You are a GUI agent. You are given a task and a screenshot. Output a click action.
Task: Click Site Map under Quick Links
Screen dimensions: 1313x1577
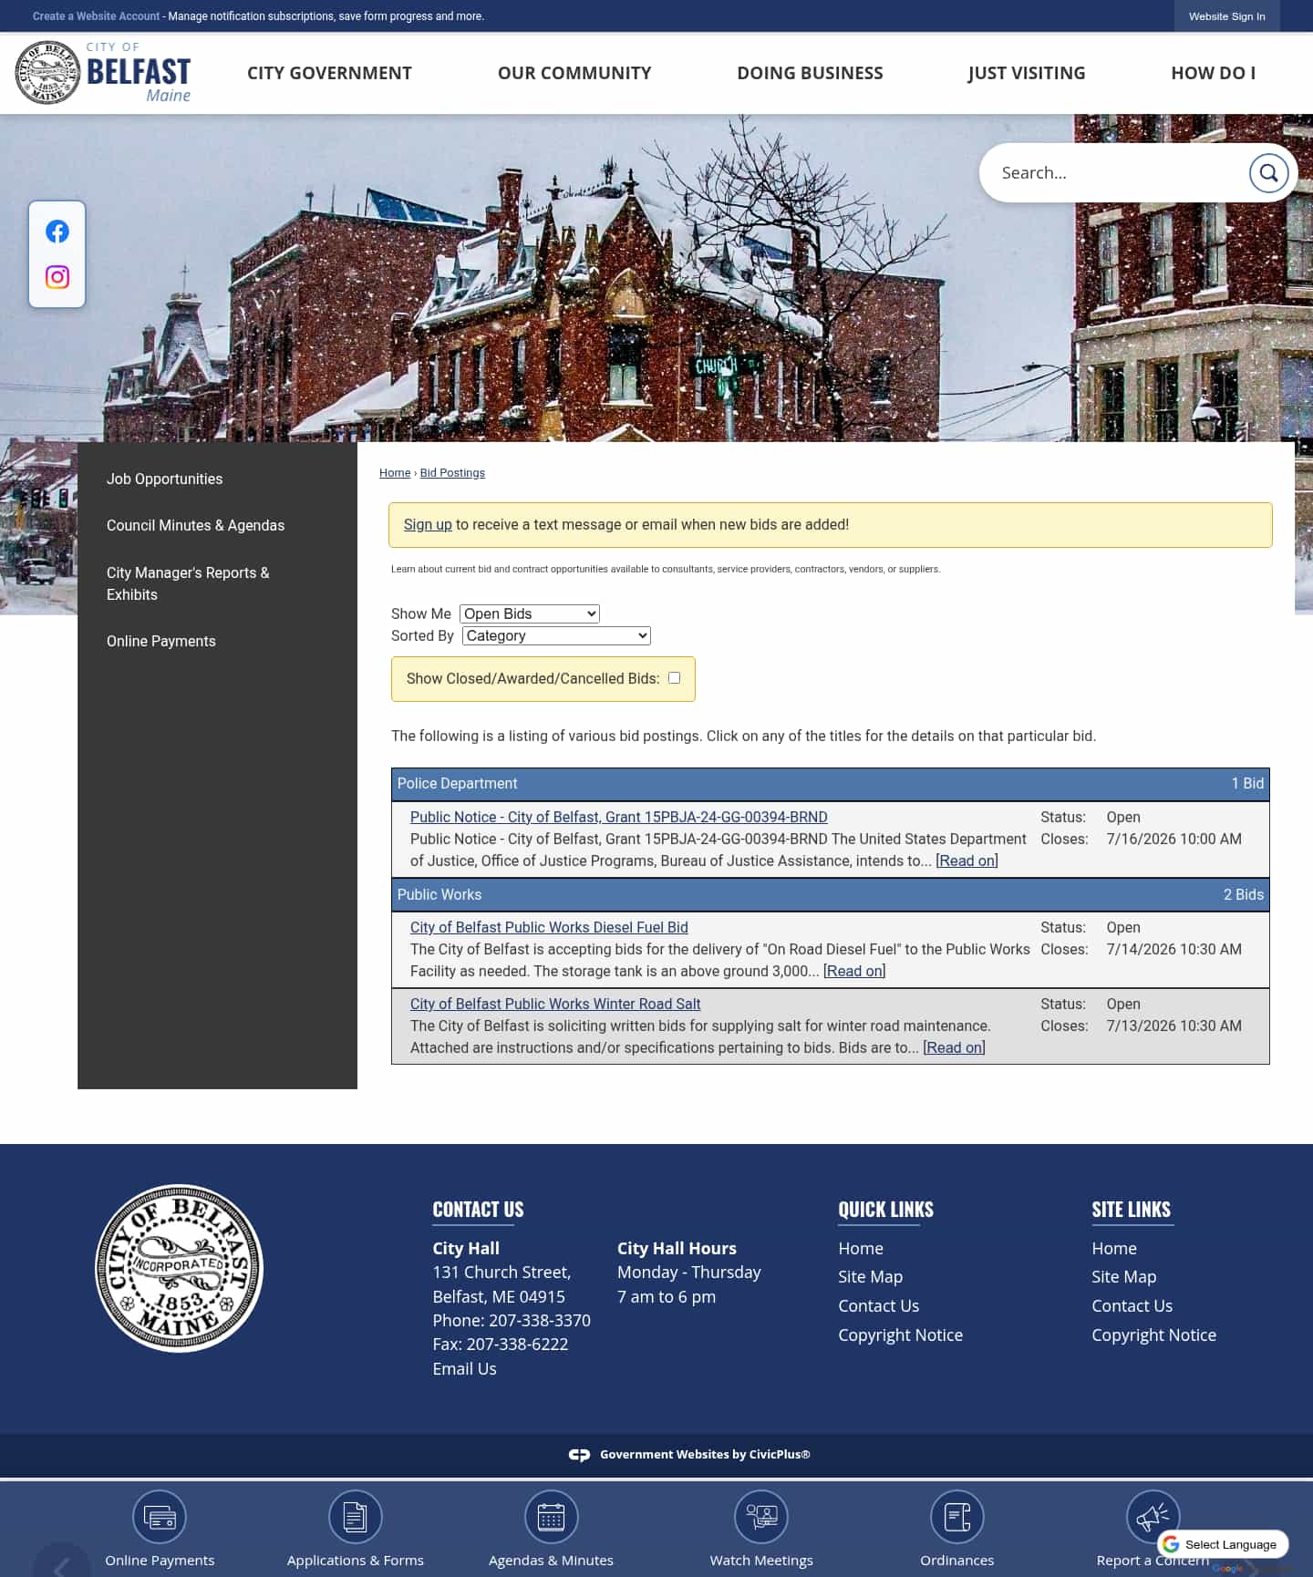[870, 1276]
